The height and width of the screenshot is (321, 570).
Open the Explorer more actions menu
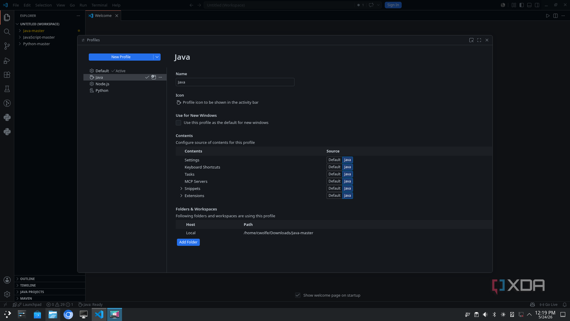coord(78,16)
